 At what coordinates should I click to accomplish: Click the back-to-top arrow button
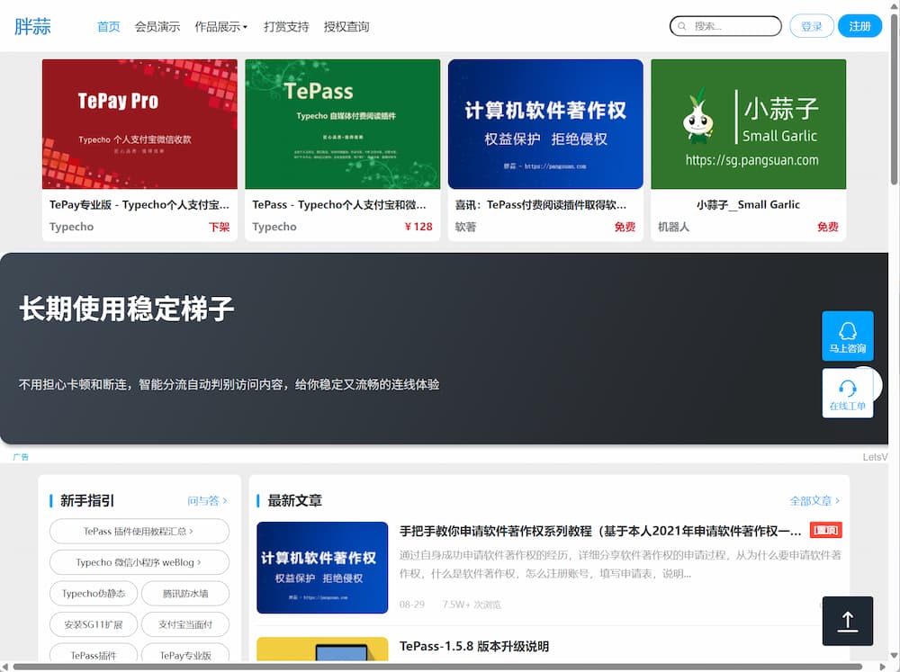pos(847,621)
